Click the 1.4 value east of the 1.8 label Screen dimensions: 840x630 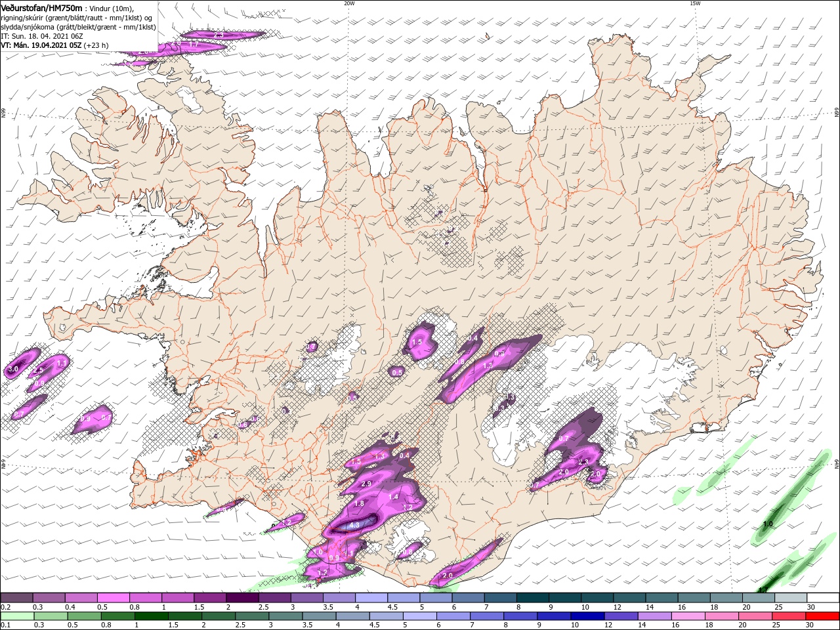click(394, 497)
